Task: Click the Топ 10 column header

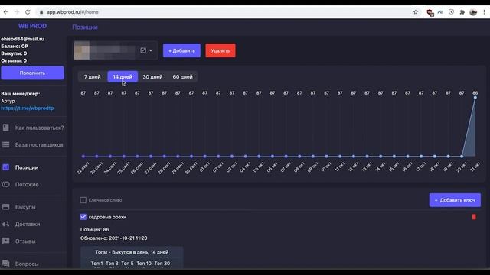Action: (144, 264)
